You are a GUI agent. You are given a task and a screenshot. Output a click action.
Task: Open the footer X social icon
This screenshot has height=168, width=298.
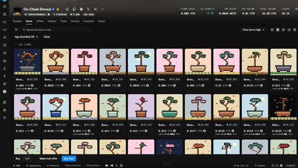pyautogui.click(x=116, y=165)
